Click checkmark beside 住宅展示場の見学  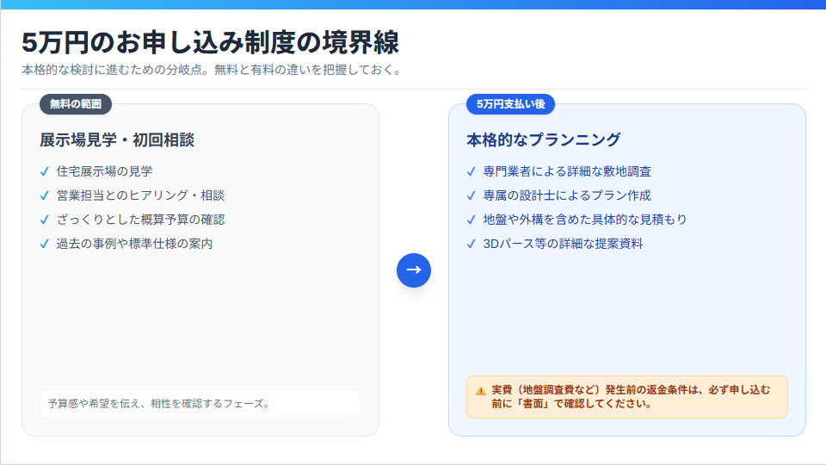click(44, 171)
